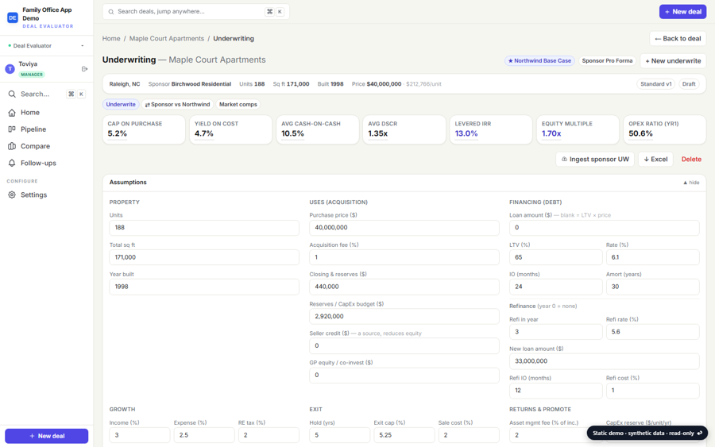Click the Loan amount field
This screenshot has height=447, width=715.
605,228
